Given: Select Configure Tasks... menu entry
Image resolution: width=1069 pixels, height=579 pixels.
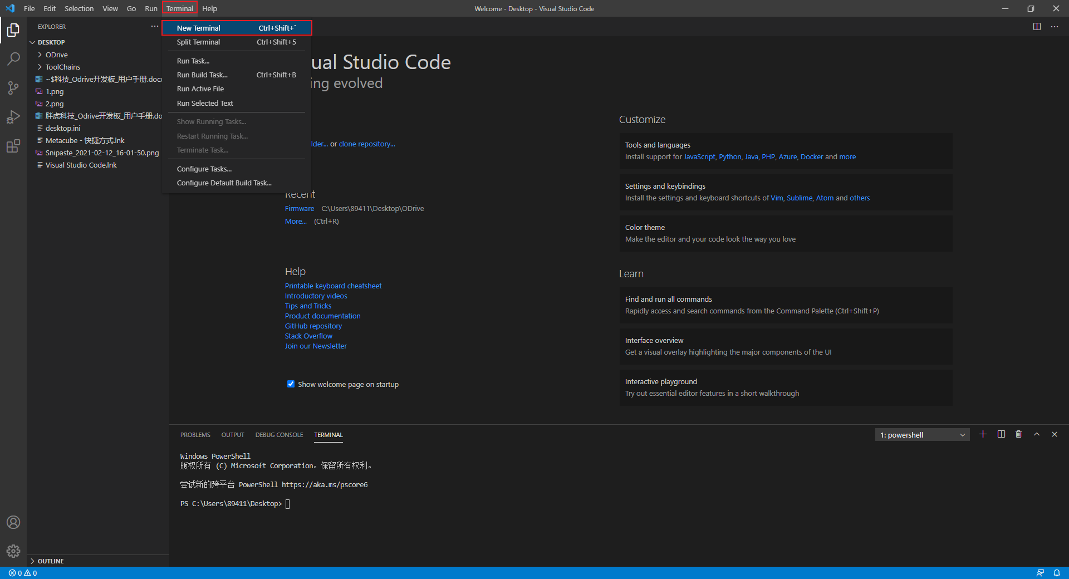Looking at the screenshot, I should point(237,169).
